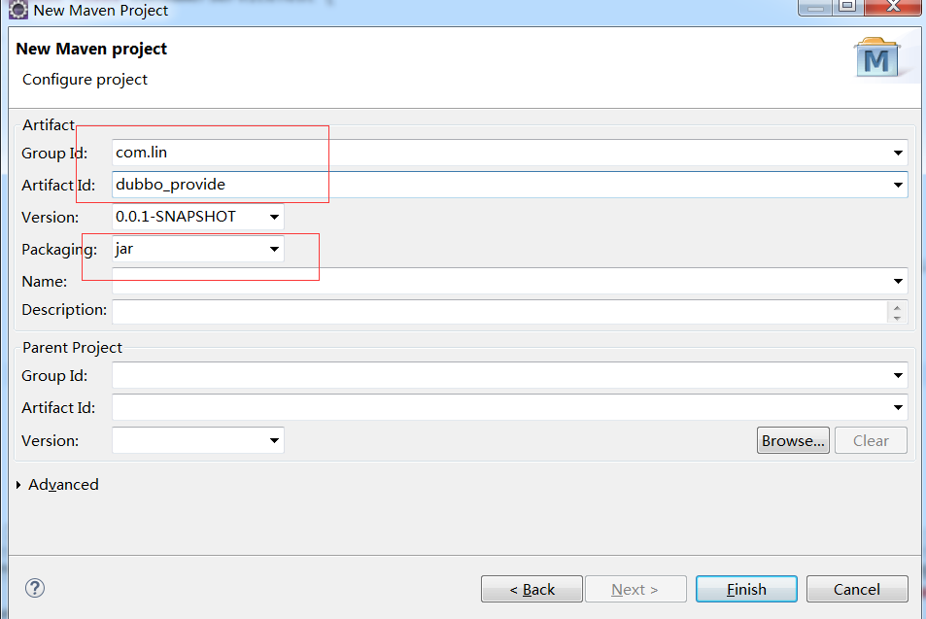
Task: Click the Description scroll down arrow
Action: pos(897,318)
